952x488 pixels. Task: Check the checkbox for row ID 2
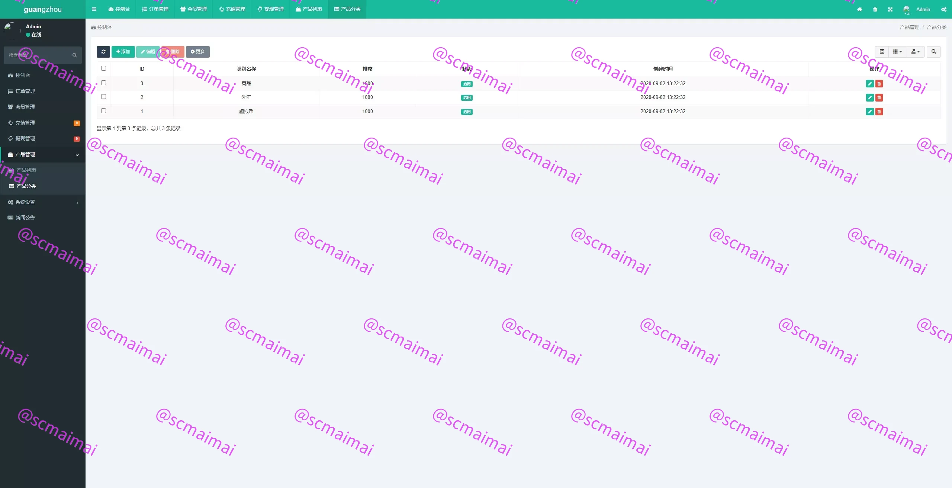click(103, 97)
